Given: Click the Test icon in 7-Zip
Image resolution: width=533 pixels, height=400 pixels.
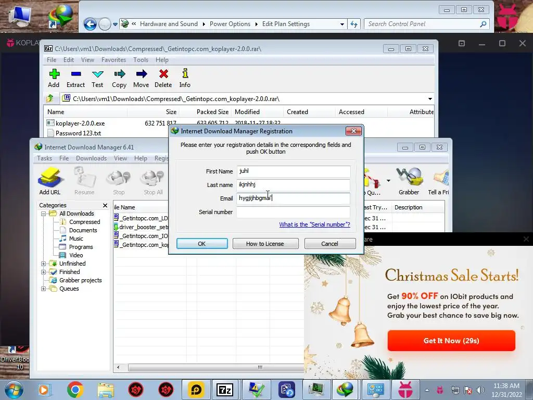Looking at the screenshot, I should tap(97, 78).
